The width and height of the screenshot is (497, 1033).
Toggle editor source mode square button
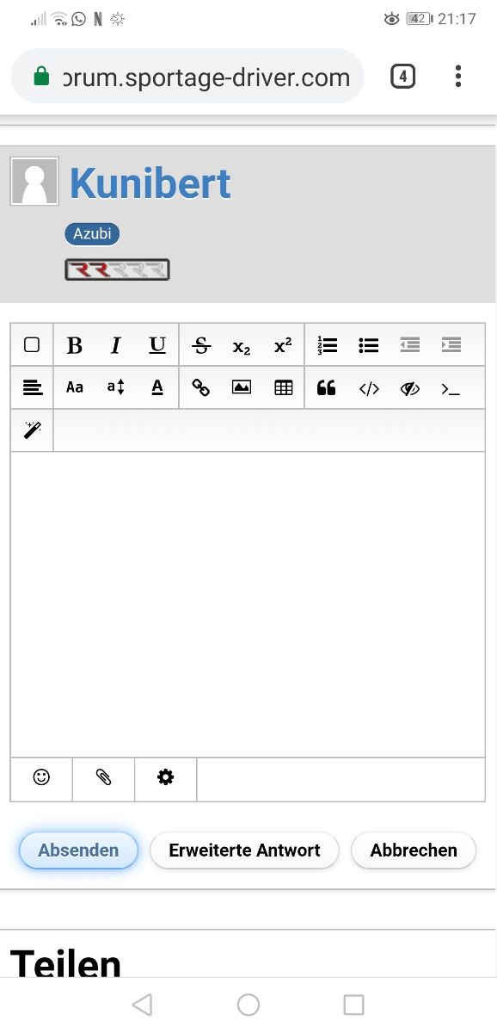32,345
